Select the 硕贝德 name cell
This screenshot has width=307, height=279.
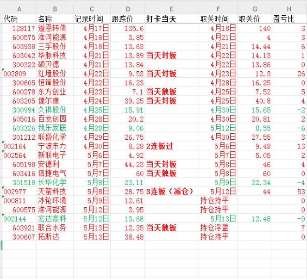(55, 65)
